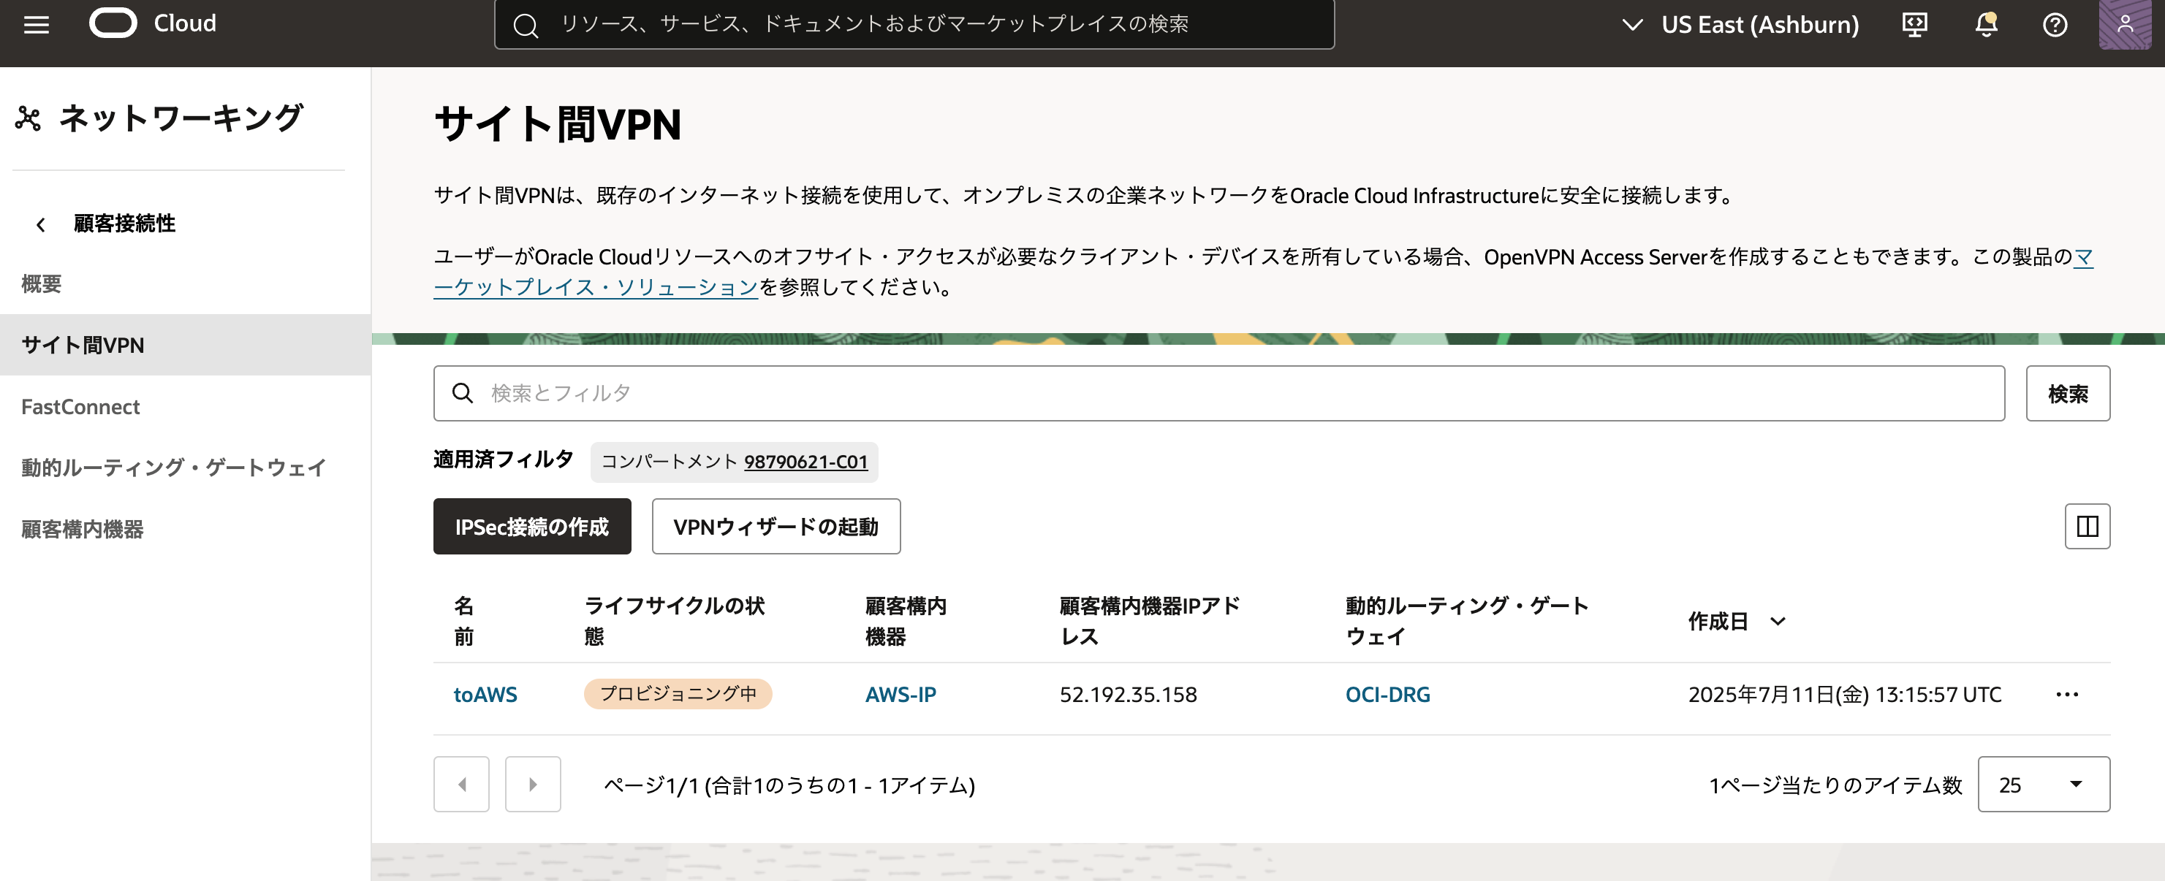Open the notifications bell

click(x=1986, y=24)
